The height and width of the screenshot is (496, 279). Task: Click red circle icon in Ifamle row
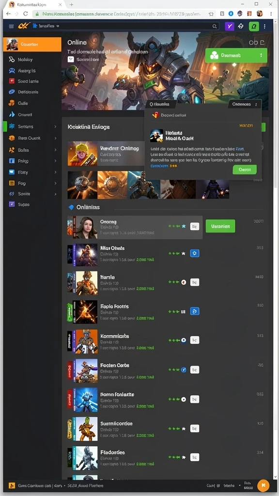[x=184, y=282]
